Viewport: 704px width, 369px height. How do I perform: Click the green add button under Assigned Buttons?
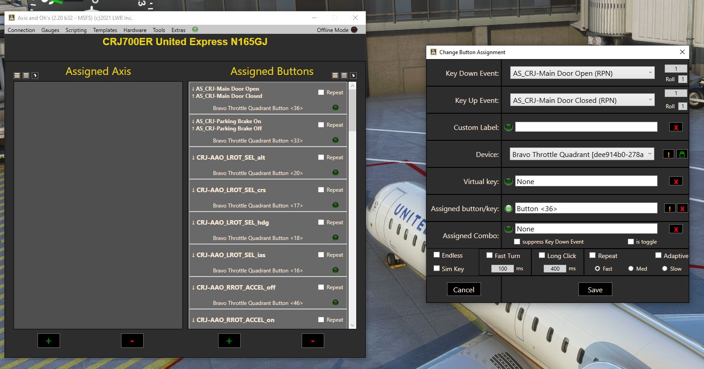[229, 341]
